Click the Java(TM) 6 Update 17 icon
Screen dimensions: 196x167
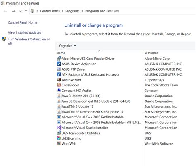[x=59, y=106]
